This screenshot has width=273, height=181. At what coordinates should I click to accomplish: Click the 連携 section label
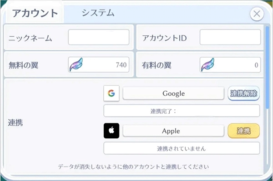point(15,122)
